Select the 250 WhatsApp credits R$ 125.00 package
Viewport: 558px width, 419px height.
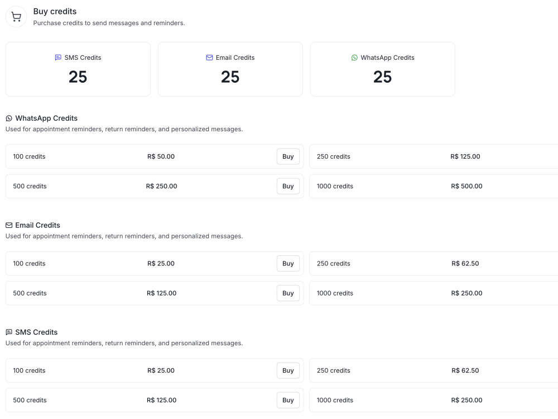[x=434, y=156]
